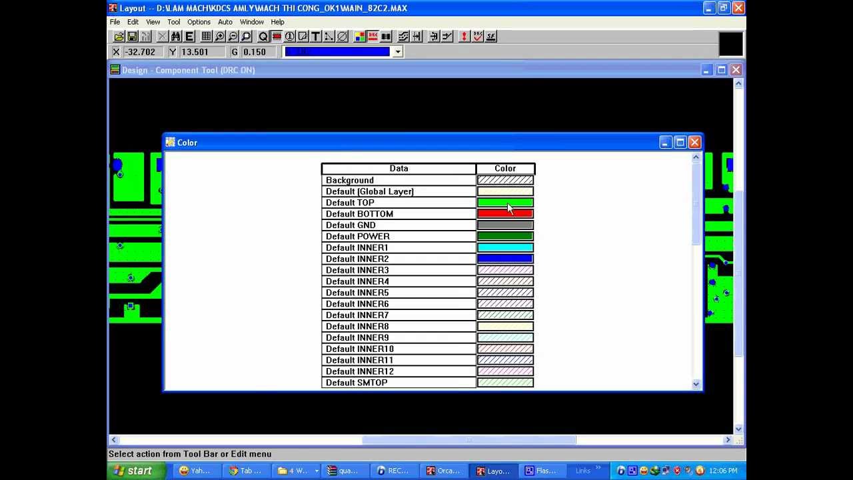Open the Color settings toolbar icon
The height and width of the screenshot is (480, 853).
[360, 37]
